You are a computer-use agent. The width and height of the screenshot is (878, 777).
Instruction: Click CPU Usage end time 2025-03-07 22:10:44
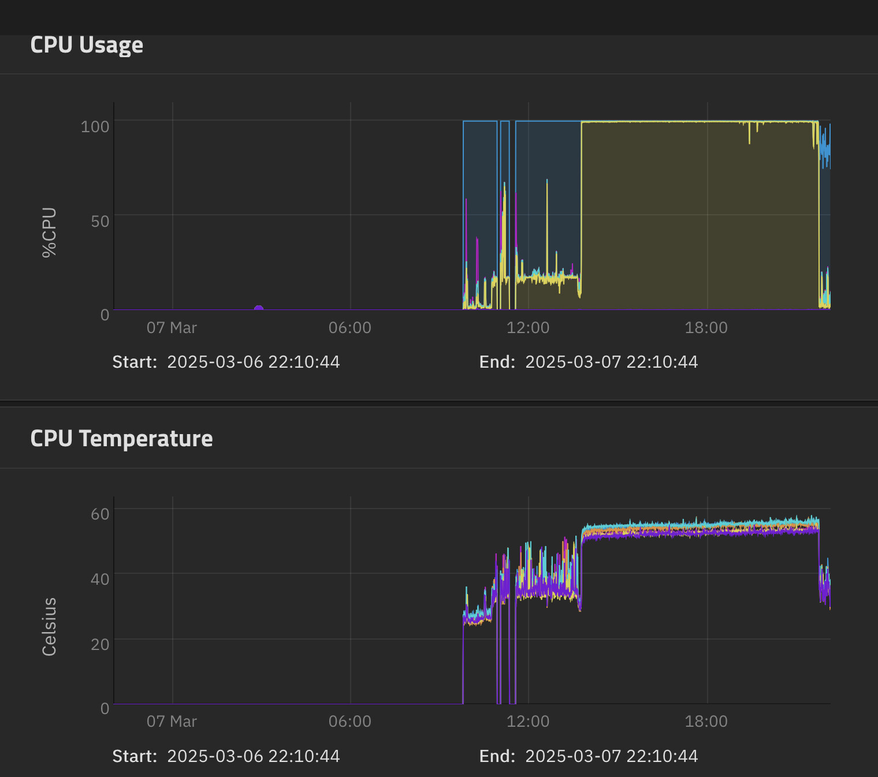pyautogui.click(x=612, y=362)
